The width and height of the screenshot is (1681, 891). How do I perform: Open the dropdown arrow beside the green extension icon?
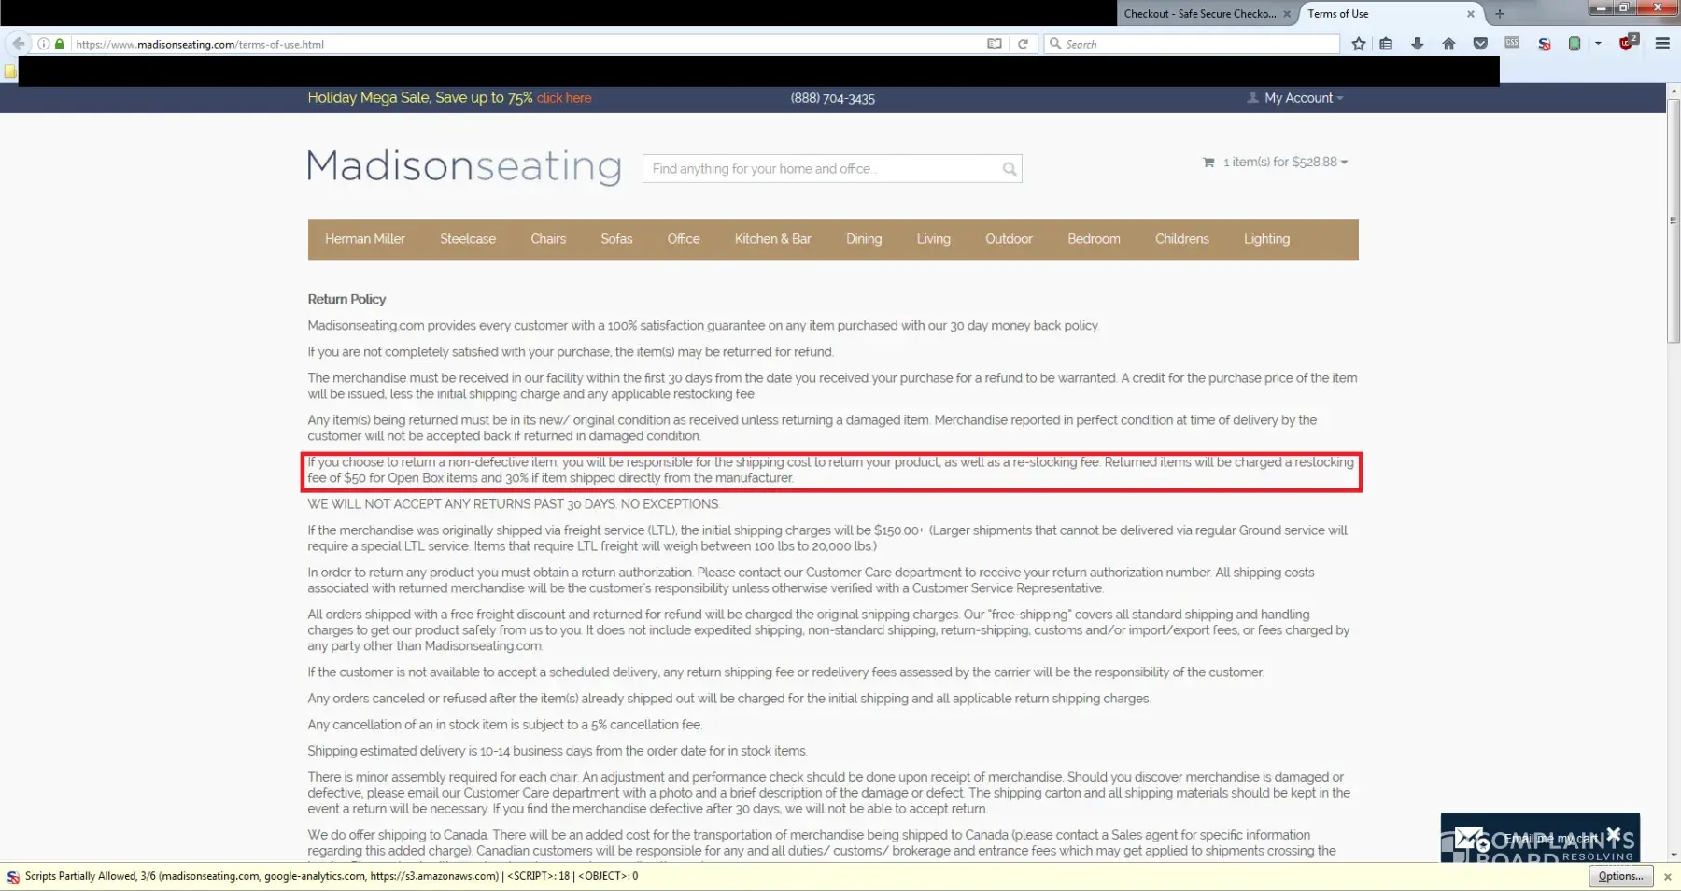click(1599, 44)
